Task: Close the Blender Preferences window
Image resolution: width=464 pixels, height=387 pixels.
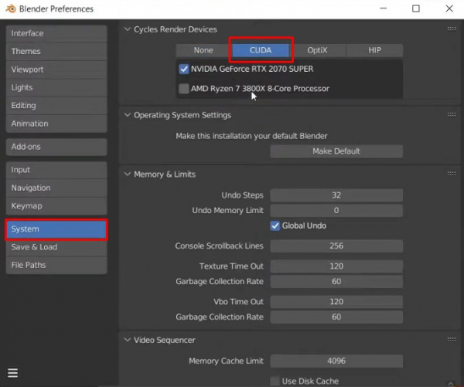Action: [449, 8]
